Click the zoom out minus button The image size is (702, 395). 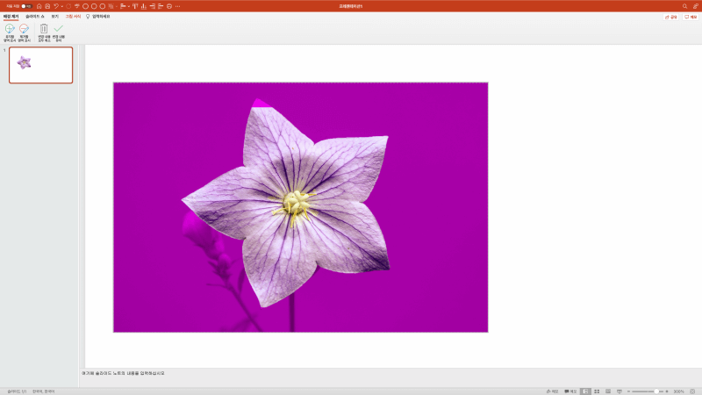(x=628, y=391)
